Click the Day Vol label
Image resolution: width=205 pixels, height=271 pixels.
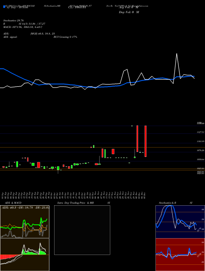(x=129, y=12)
